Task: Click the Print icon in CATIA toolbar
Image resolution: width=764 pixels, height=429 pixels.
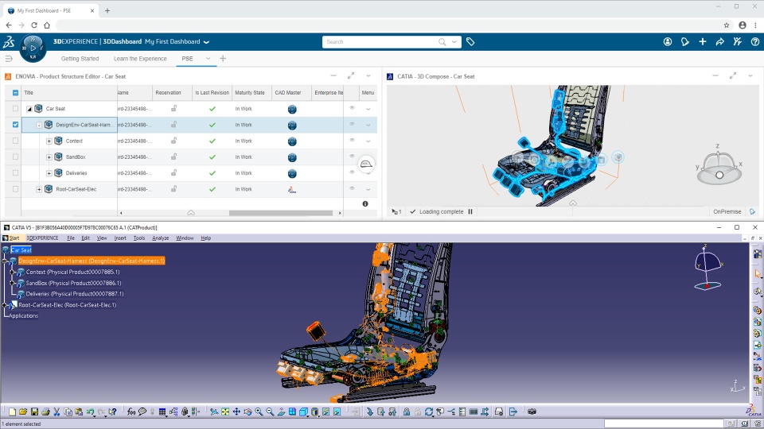Action: click(x=46, y=412)
